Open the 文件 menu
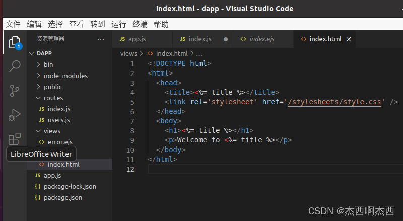403x221 pixels. tap(13, 24)
